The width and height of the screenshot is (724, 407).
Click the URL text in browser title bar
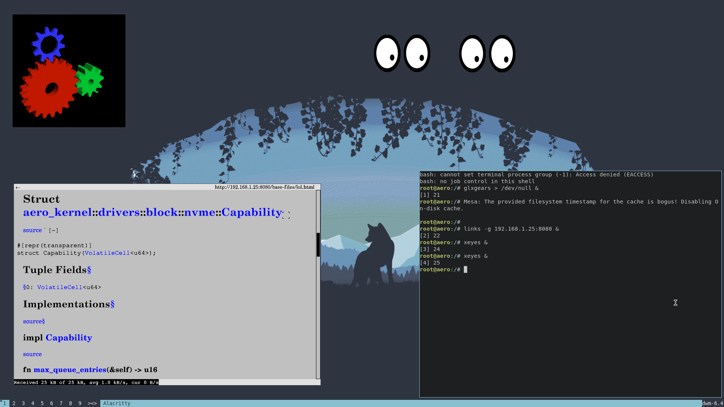coord(264,187)
